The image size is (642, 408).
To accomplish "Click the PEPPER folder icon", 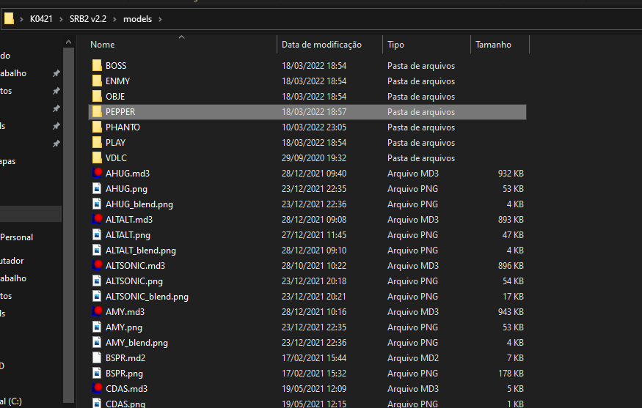I will coord(97,111).
